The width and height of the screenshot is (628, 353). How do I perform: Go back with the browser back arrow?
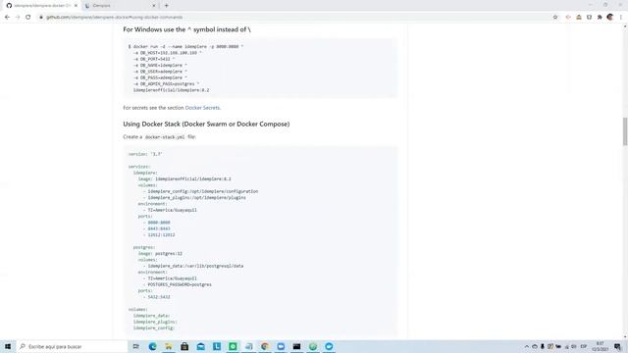pyautogui.click(x=7, y=18)
